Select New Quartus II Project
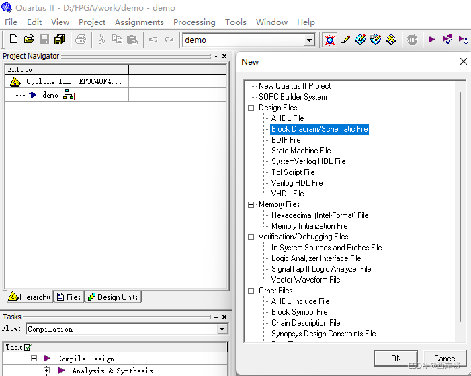This screenshot has height=376, width=471. click(x=294, y=86)
